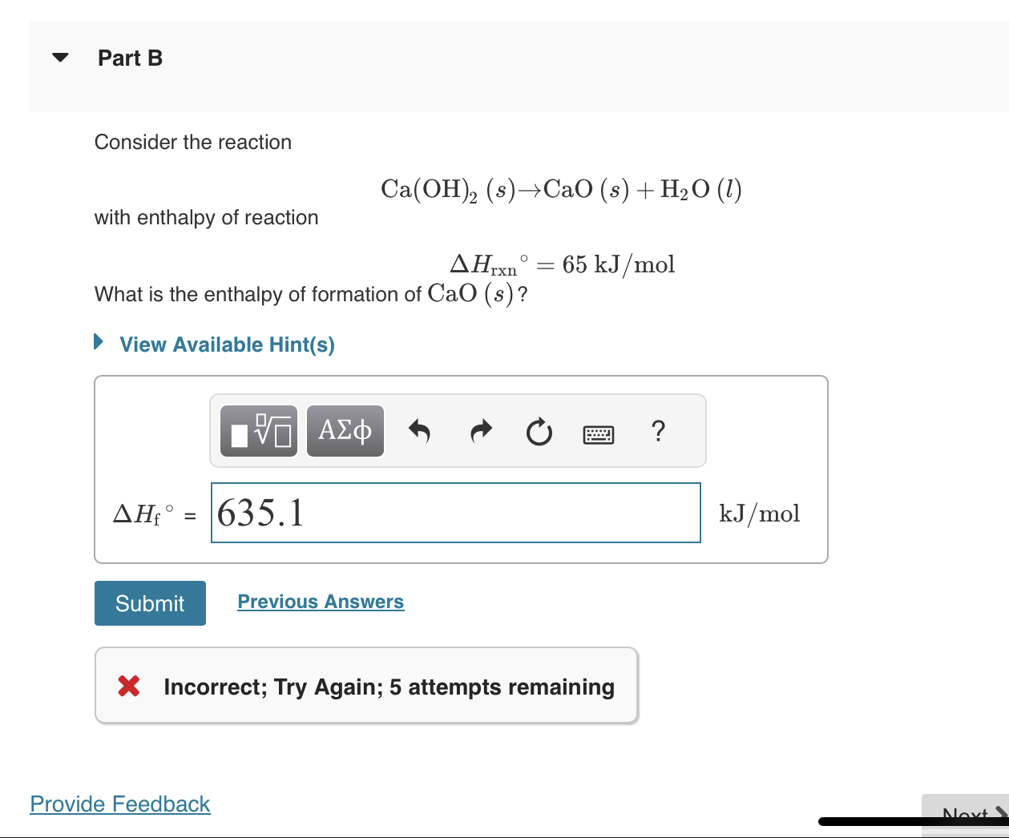Click the undo arrow icon
The image size is (1009, 838).
tap(420, 430)
